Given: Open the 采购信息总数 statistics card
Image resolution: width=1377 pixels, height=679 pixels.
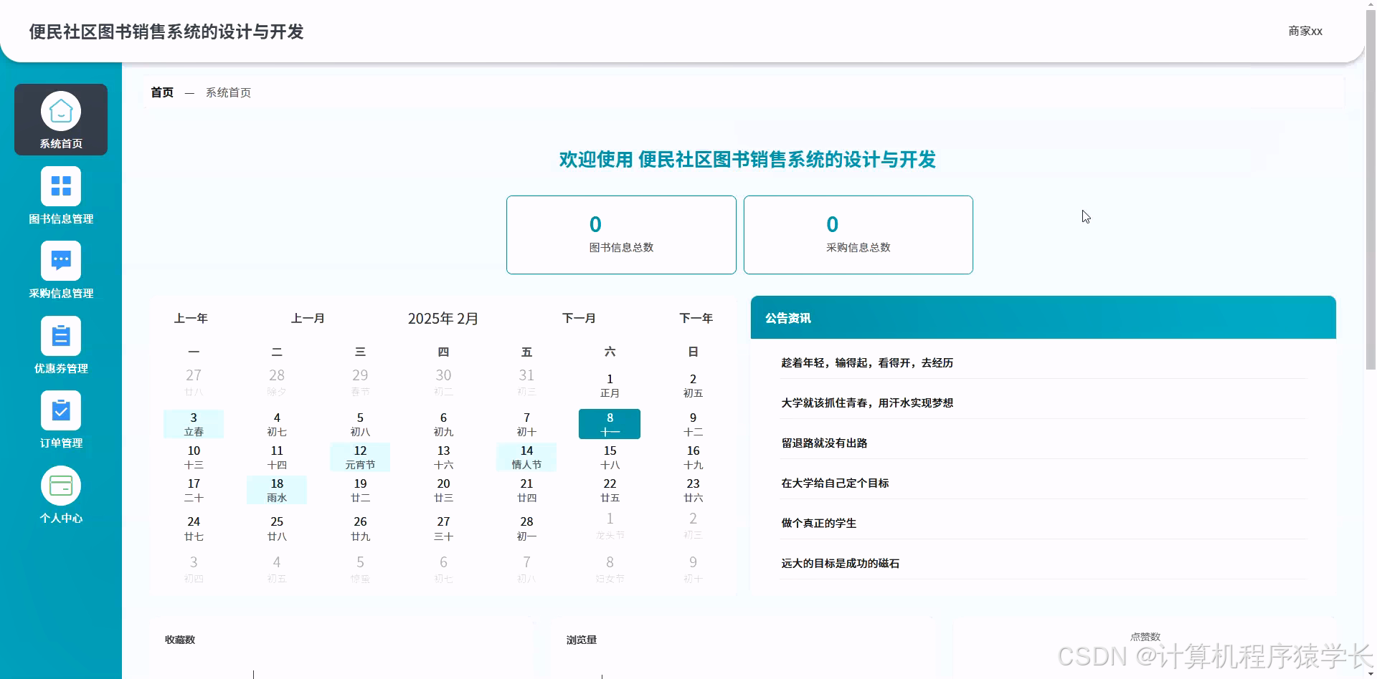Looking at the screenshot, I should [x=858, y=235].
